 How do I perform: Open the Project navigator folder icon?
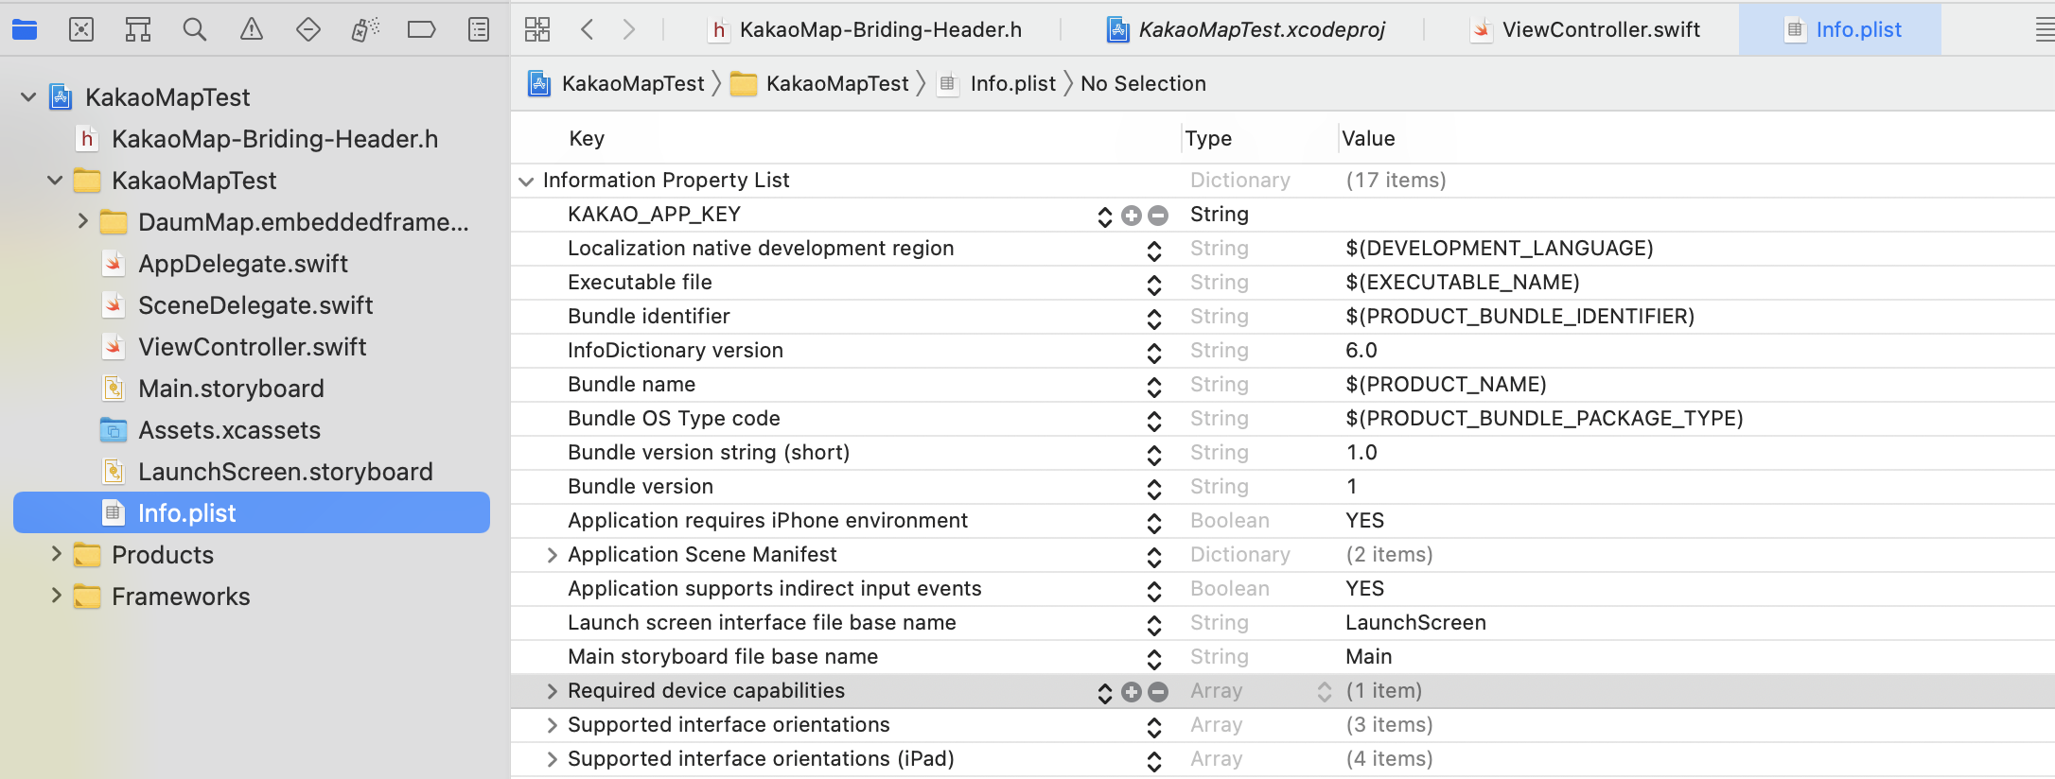(x=25, y=29)
